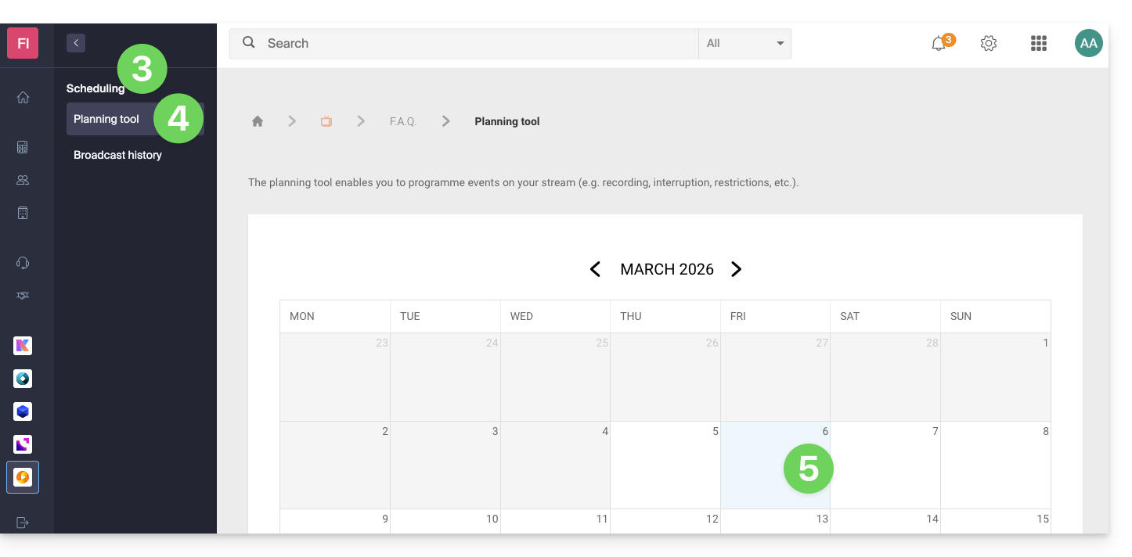Click the users group icon in the sidebar
1132x557 pixels.
23,180
